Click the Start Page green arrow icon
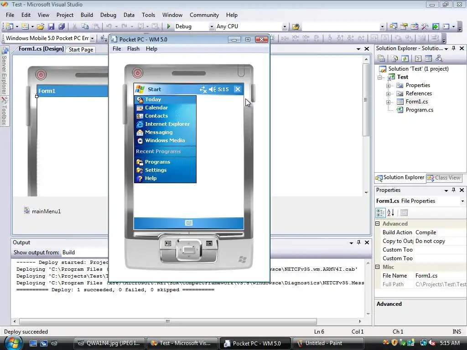 point(436,26)
